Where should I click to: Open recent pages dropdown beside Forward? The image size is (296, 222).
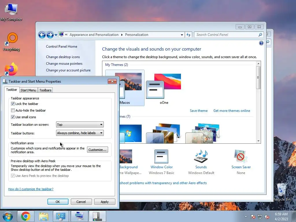pos(56,35)
